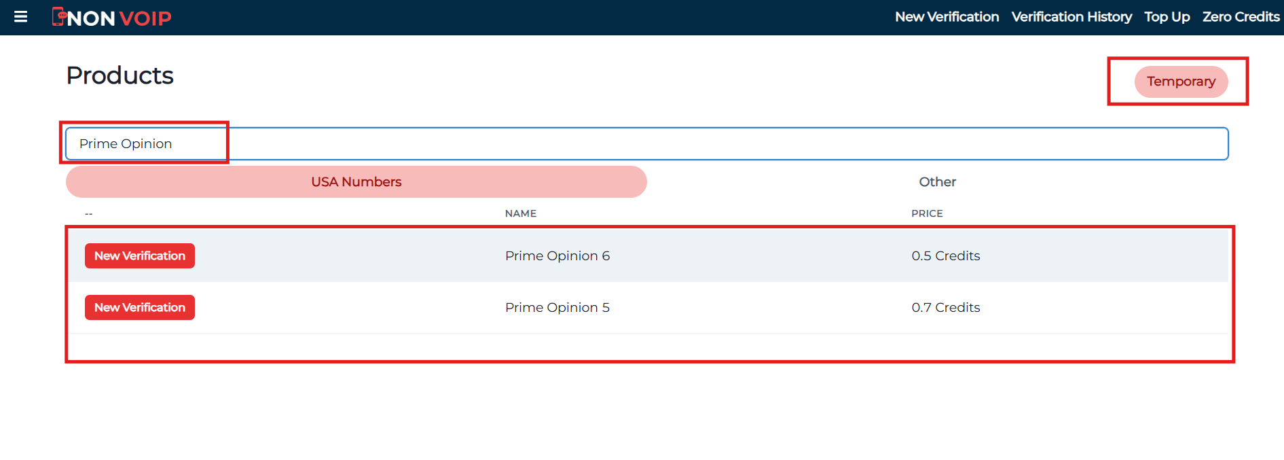Open New Verification from the navbar
1284x460 pixels.
coord(947,17)
